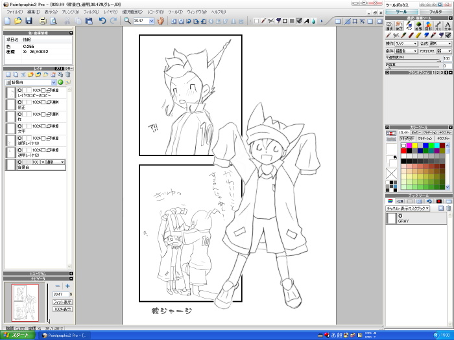454x340 pixels.
Task: Click the minus zoom-out button in the navigator
Action: tap(57, 286)
